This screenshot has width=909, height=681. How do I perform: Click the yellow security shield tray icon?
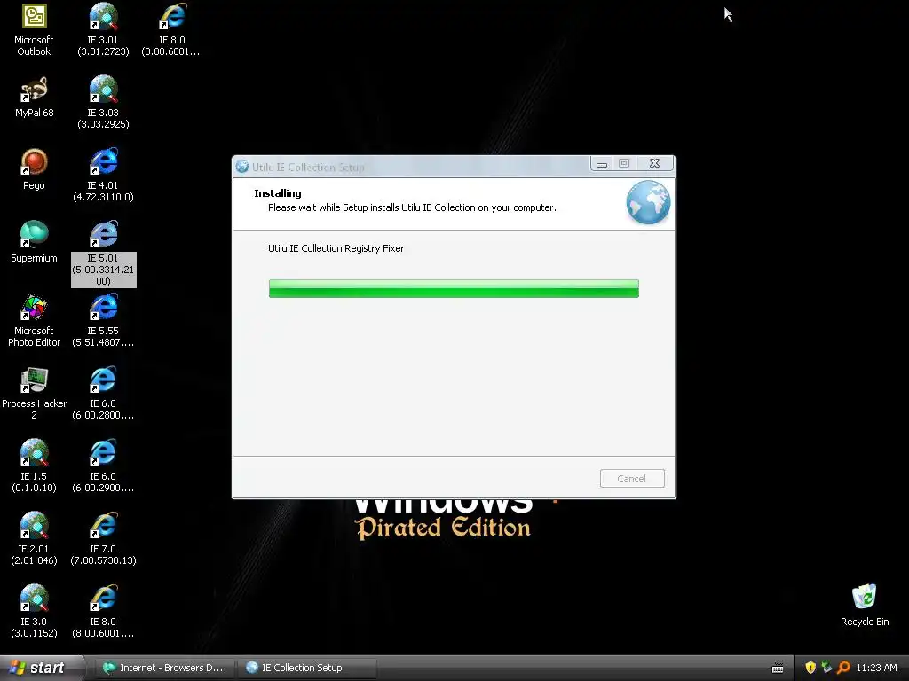coord(810,668)
